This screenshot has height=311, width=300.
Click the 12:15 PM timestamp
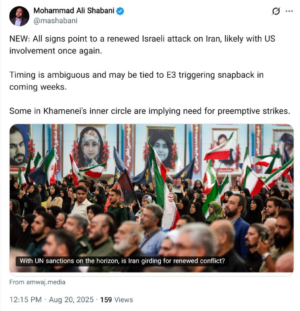coord(25,300)
